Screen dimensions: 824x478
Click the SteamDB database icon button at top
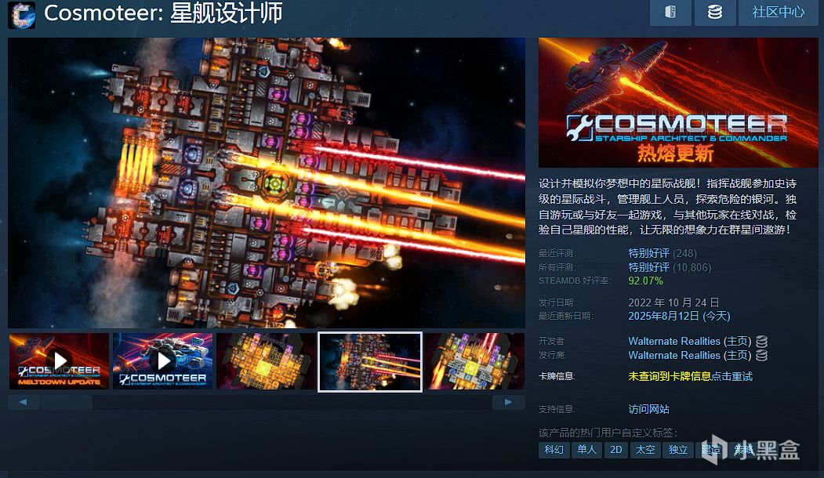(715, 12)
